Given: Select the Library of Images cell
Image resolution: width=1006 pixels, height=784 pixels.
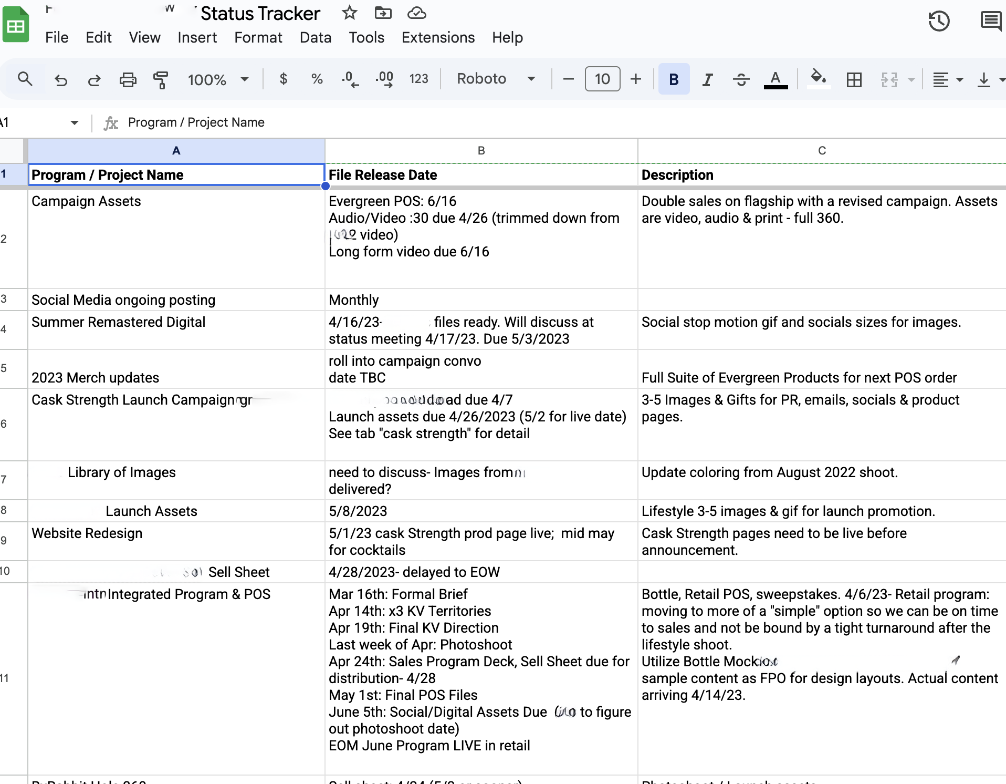Looking at the screenshot, I should 176,480.
